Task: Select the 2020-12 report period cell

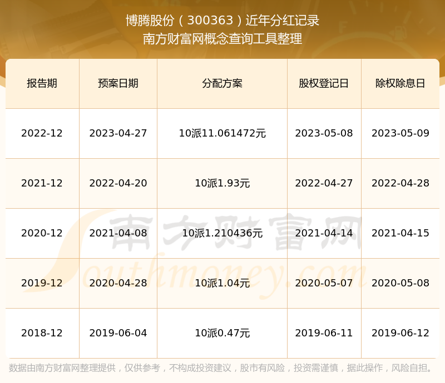Action: tap(42, 233)
